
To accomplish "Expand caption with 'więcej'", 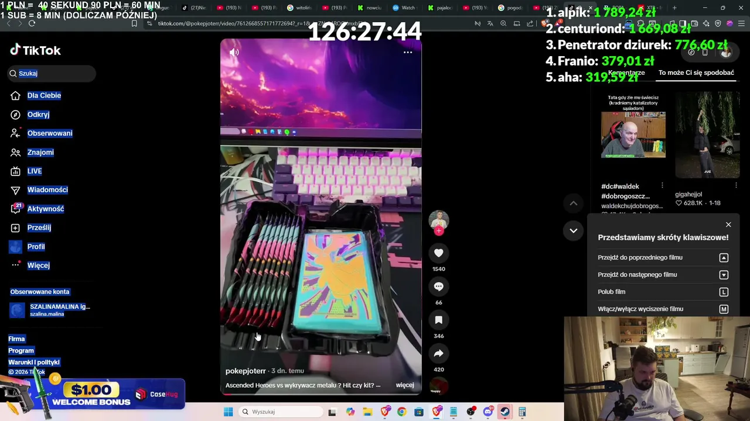I will [x=405, y=385].
